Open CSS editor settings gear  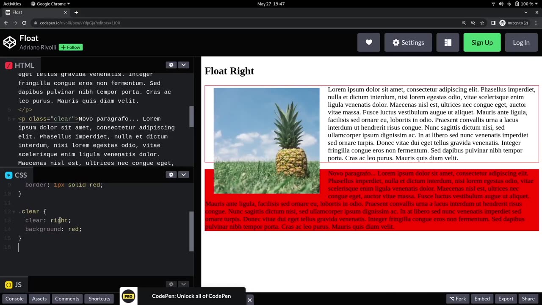coord(171,175)
